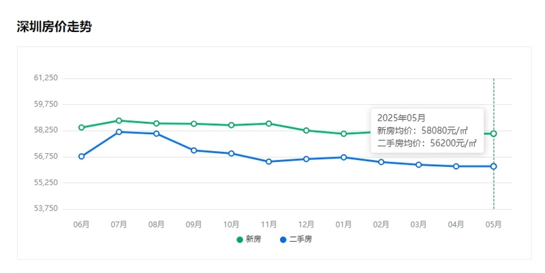
Task: Click the 新房 data point at 12月
Action: (x=307, y=130)
